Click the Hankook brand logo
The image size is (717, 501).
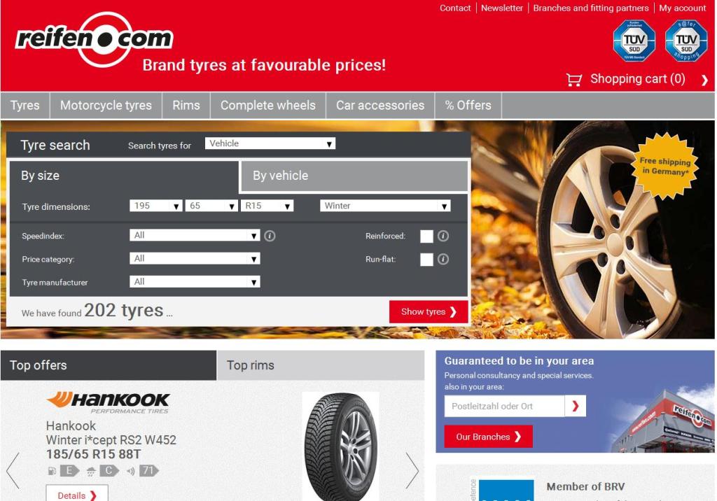[x=109, y=403]
